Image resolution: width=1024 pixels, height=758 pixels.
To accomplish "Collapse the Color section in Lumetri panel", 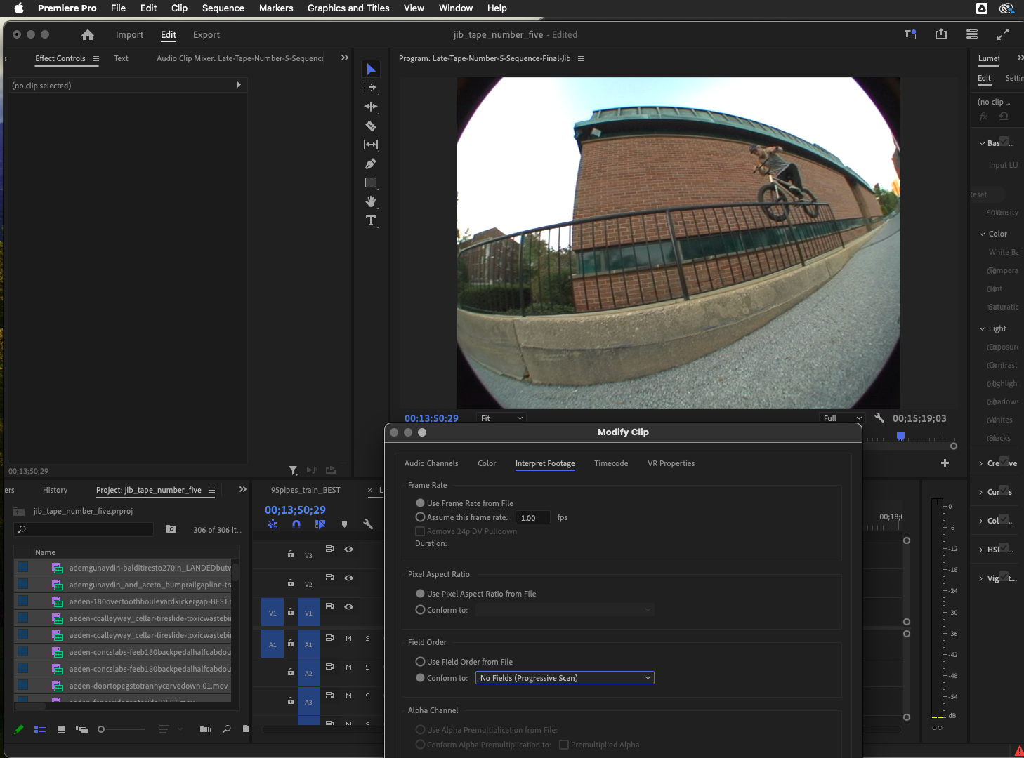I will pyautogui.click(x=983, y=234).
